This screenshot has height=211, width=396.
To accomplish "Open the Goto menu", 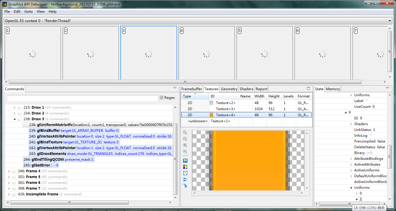I will (28, 12).
